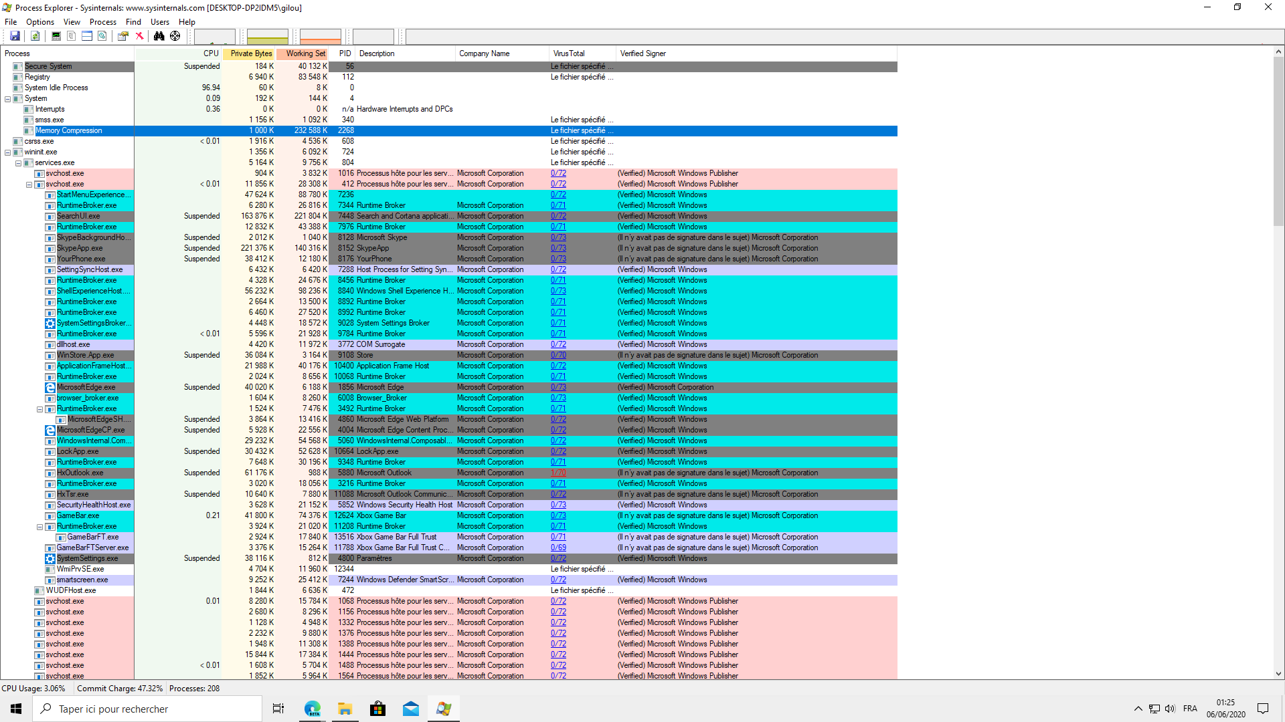Open the VirusTotal 1/70 link for HxOutlook.exe
Viewport: 1285px width, 722px height.
tap(558, 473)
